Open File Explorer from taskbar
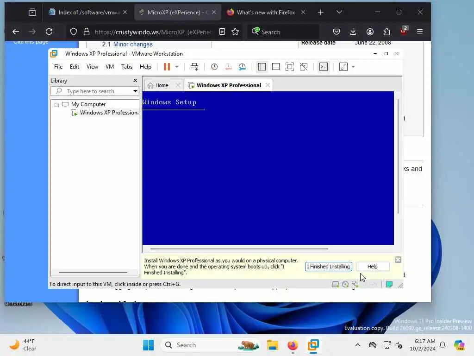The width and height of the screenshot is (474, 356). 272,345
